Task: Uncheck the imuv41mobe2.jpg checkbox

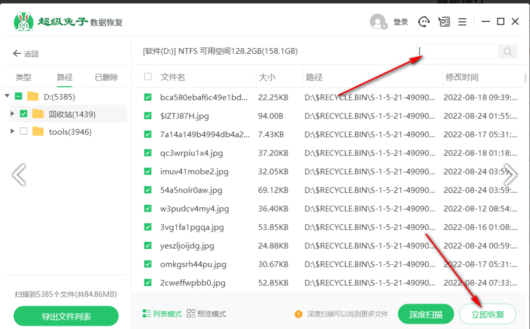Action: pyautogui.click(x=148, y=172)
